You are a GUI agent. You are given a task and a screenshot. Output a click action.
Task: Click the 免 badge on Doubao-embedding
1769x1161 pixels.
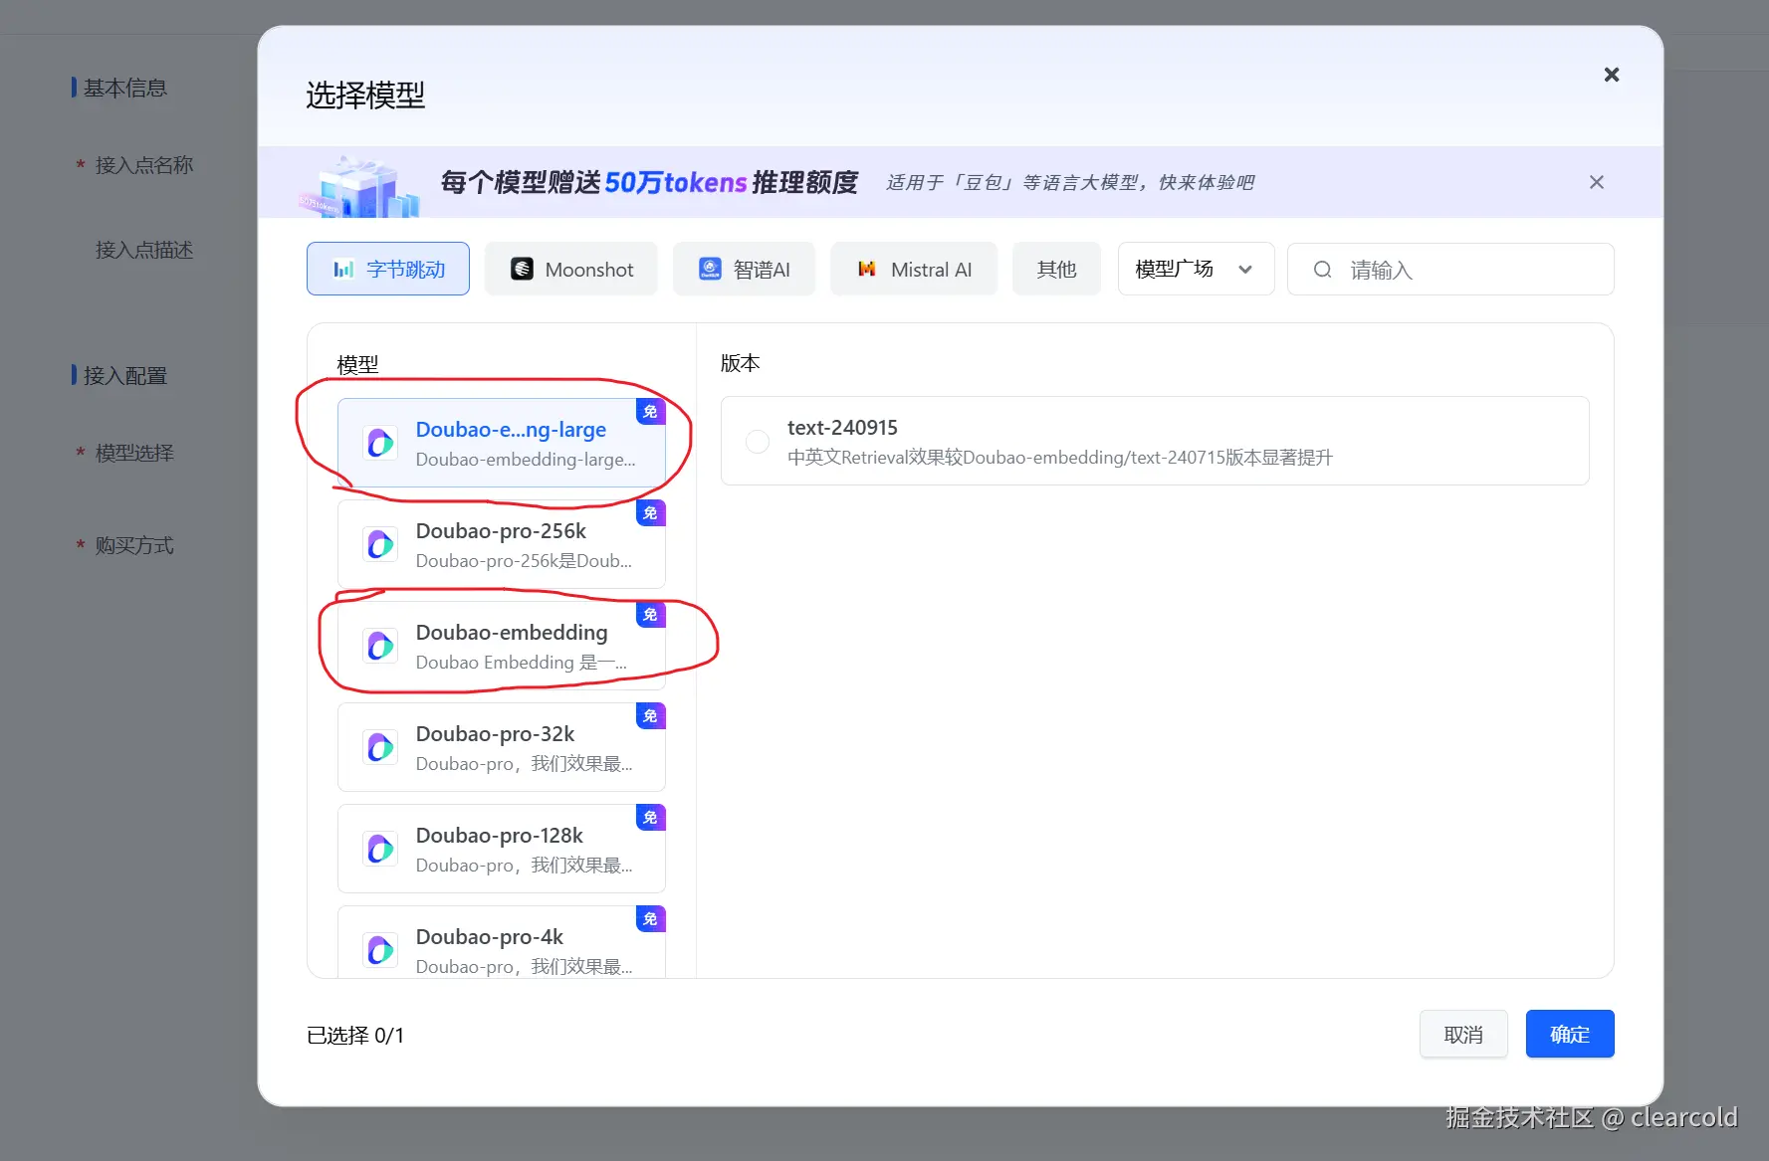651,615
